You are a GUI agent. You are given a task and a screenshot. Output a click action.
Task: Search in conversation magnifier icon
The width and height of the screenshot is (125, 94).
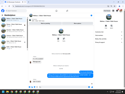[x=111, y=26]
